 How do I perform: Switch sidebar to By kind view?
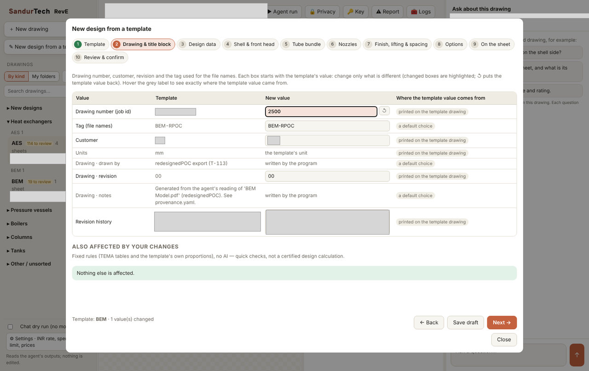click(x=17, y=77)
